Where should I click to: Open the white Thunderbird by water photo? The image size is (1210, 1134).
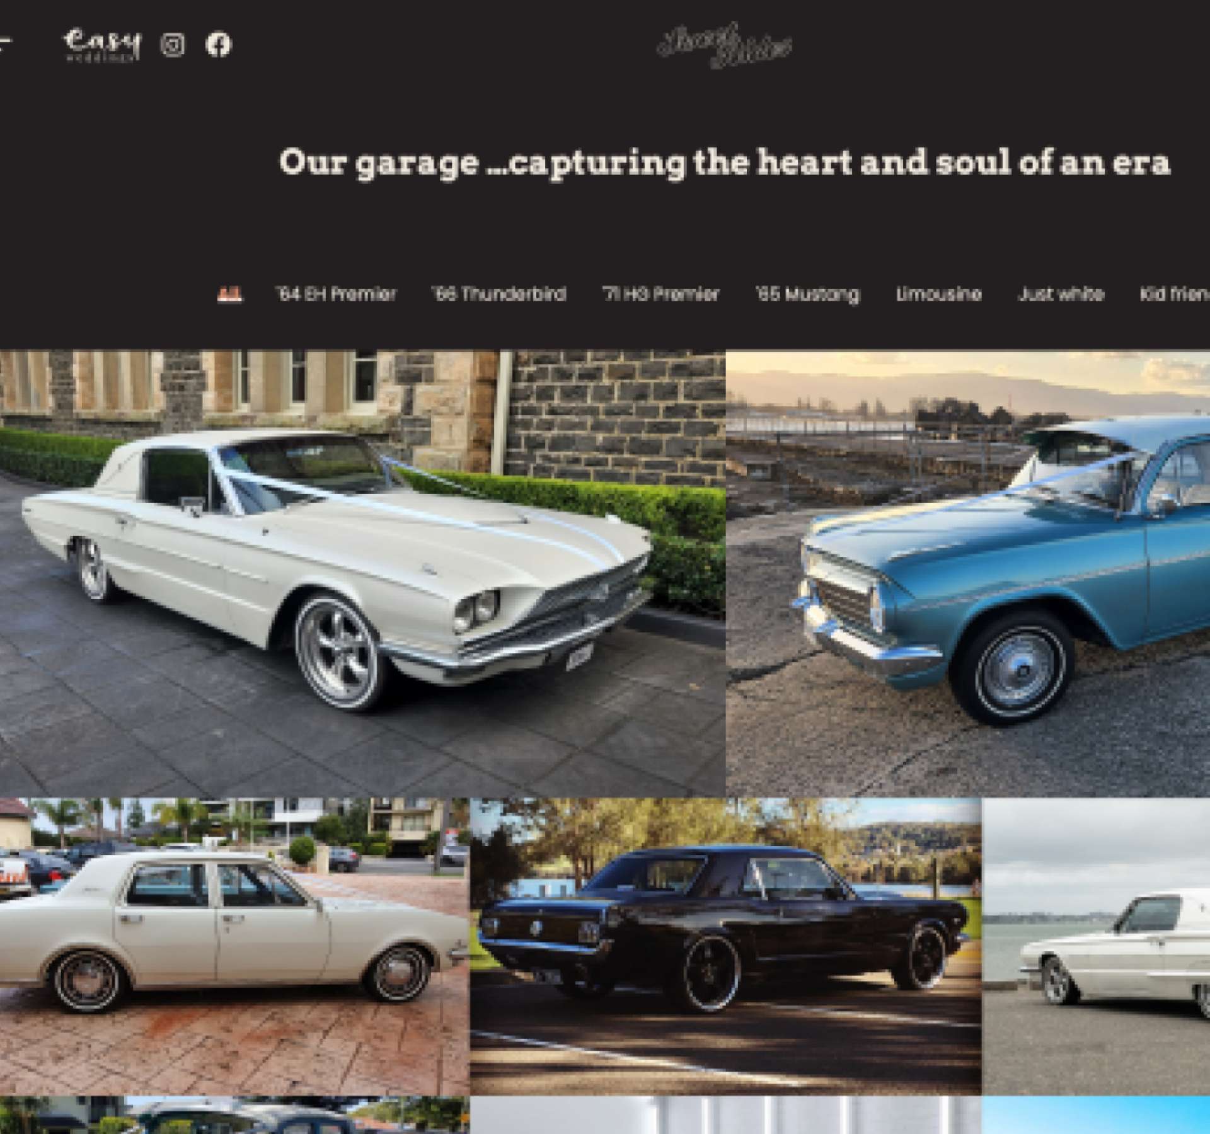(x=1096, y=946)
